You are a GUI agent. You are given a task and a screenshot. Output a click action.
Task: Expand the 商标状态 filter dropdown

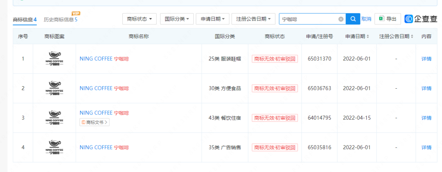click(x=140, y=19)
